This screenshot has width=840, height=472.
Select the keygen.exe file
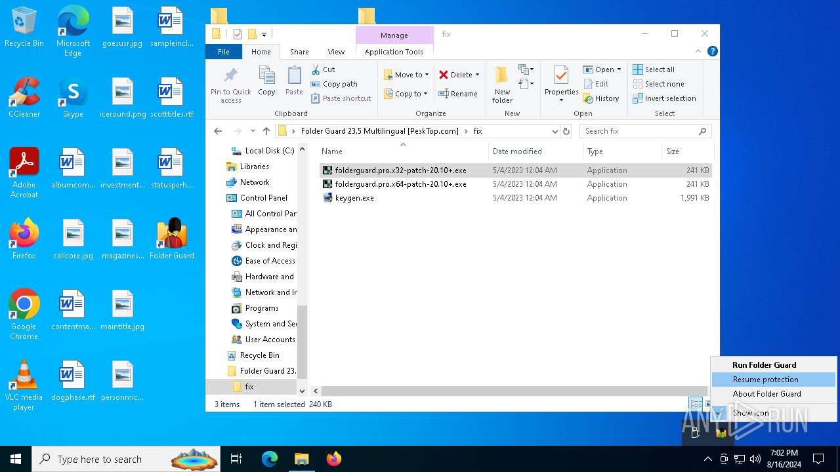click(x=516, y=198)
